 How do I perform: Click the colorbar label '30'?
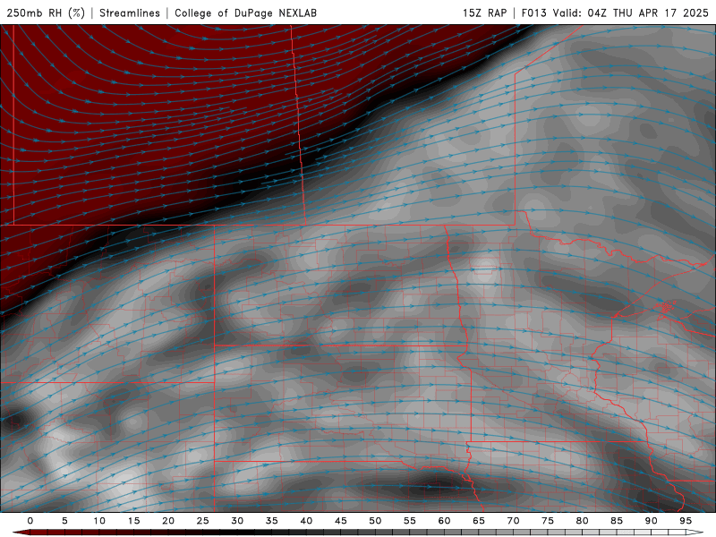click(237, 521)
